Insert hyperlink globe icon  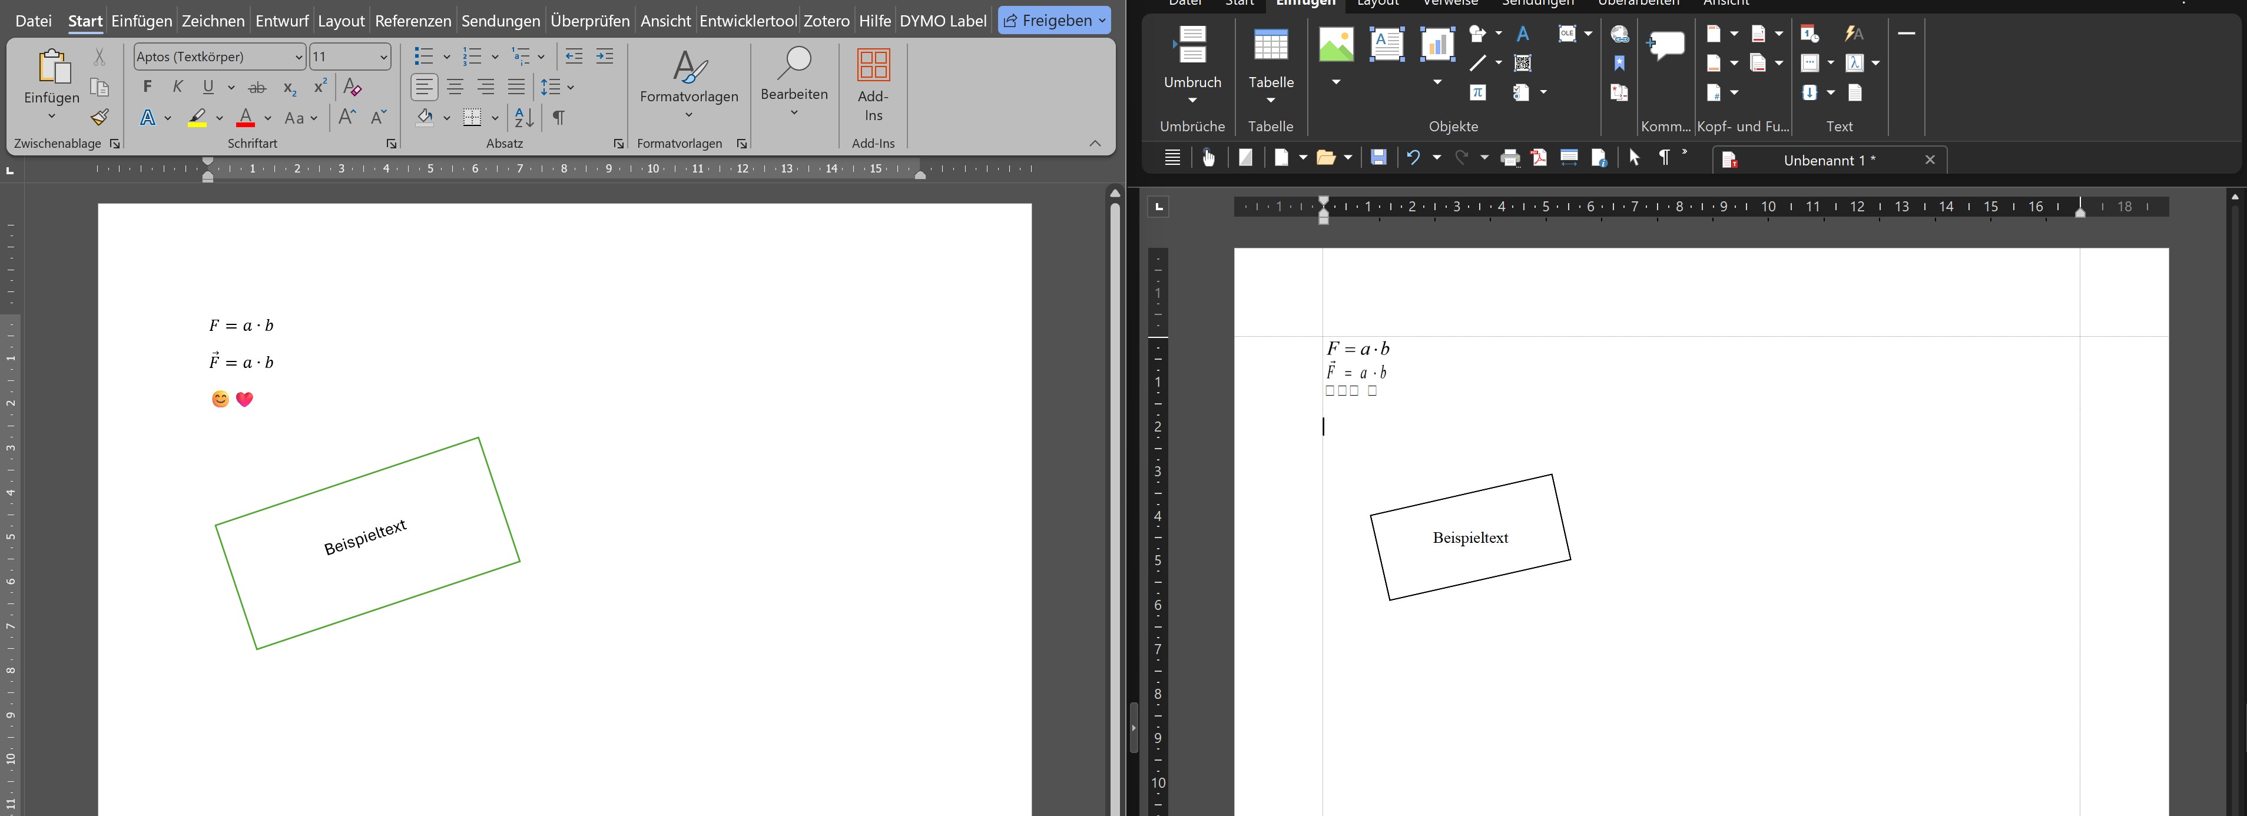point(1620,34)
